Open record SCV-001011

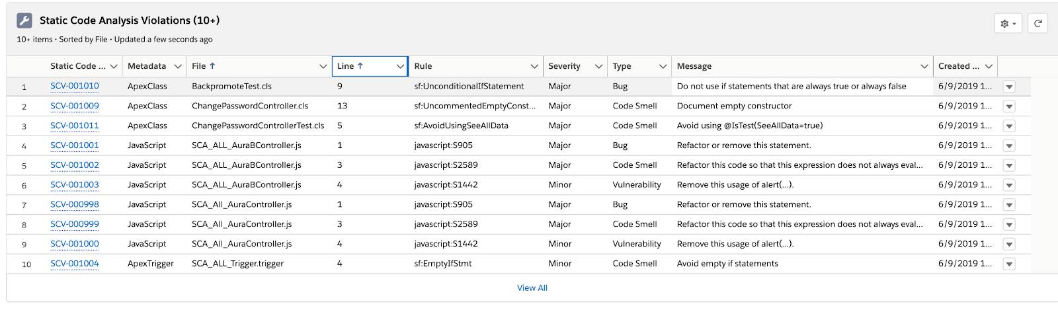pyautogui.click(x=75, y=126)
